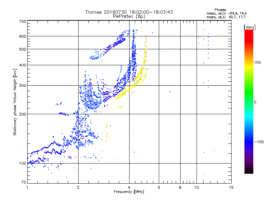Viewport: 272px width, 204px height.
Task: Click the x-axis tick label 4
Action: (129, 187)
